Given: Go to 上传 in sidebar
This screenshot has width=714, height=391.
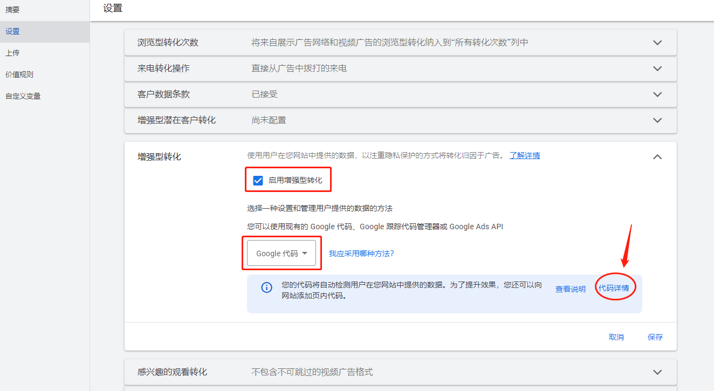Looking at the screenshot, I should 12,53.
